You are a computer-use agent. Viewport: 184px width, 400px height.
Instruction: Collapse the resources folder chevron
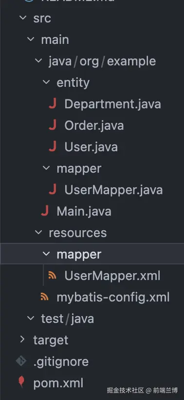tap(38, 232)
